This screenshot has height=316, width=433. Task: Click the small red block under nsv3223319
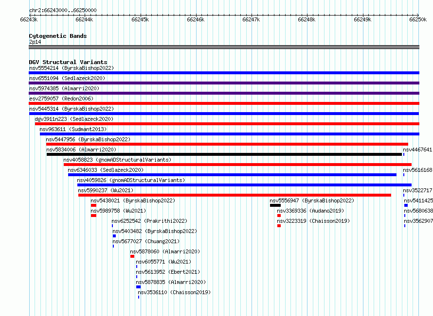(x=279, y=226)
